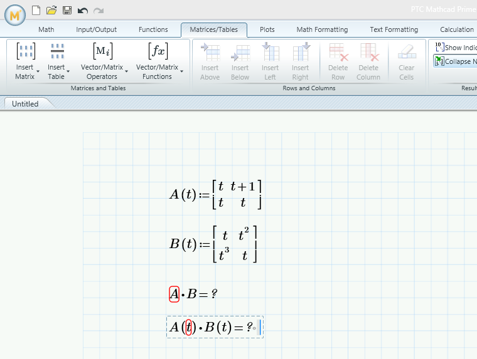Switch to the Input/Output ribbon tab
This screenshot has height=359, width=477.
tap(96, 29)
